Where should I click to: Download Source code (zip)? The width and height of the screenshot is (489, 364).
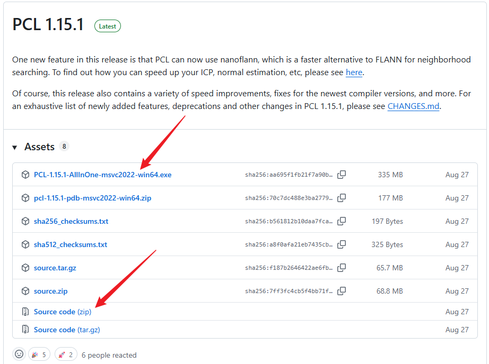[62, 312]
